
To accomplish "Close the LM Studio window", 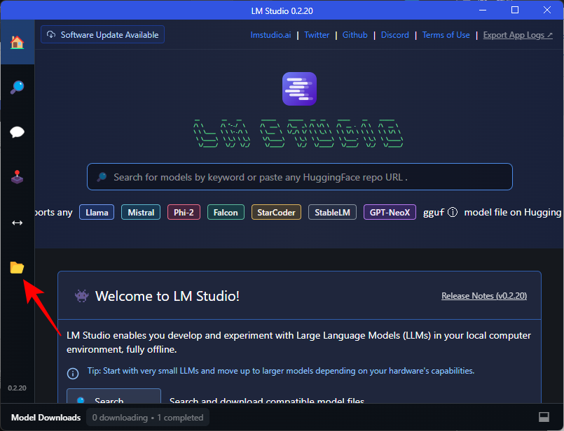I will (546, 10).
